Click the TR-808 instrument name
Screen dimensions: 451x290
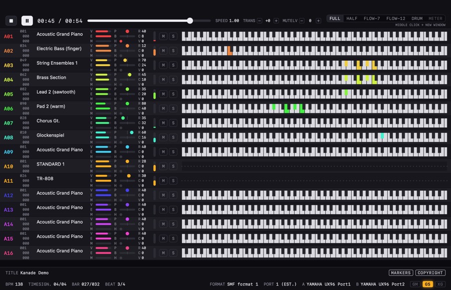[x=45, y=179]
